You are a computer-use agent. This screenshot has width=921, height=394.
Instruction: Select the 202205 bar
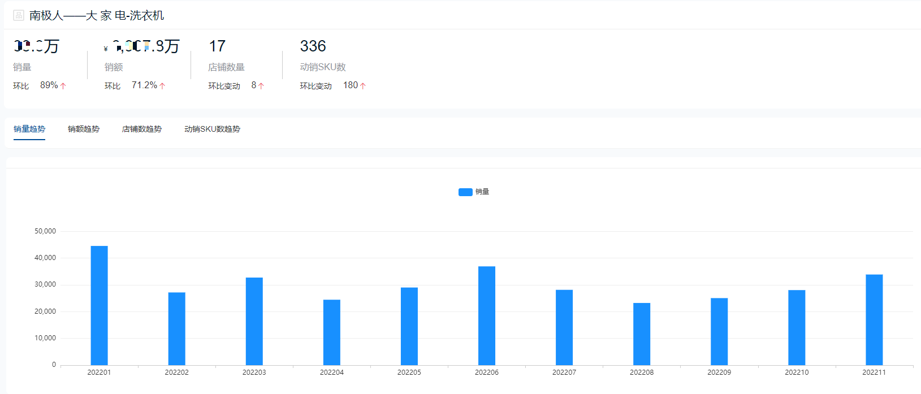pos(409,326)
